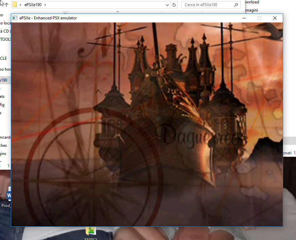
Task: Click the 'magini' entry in the right window
Action: [252, 10]
